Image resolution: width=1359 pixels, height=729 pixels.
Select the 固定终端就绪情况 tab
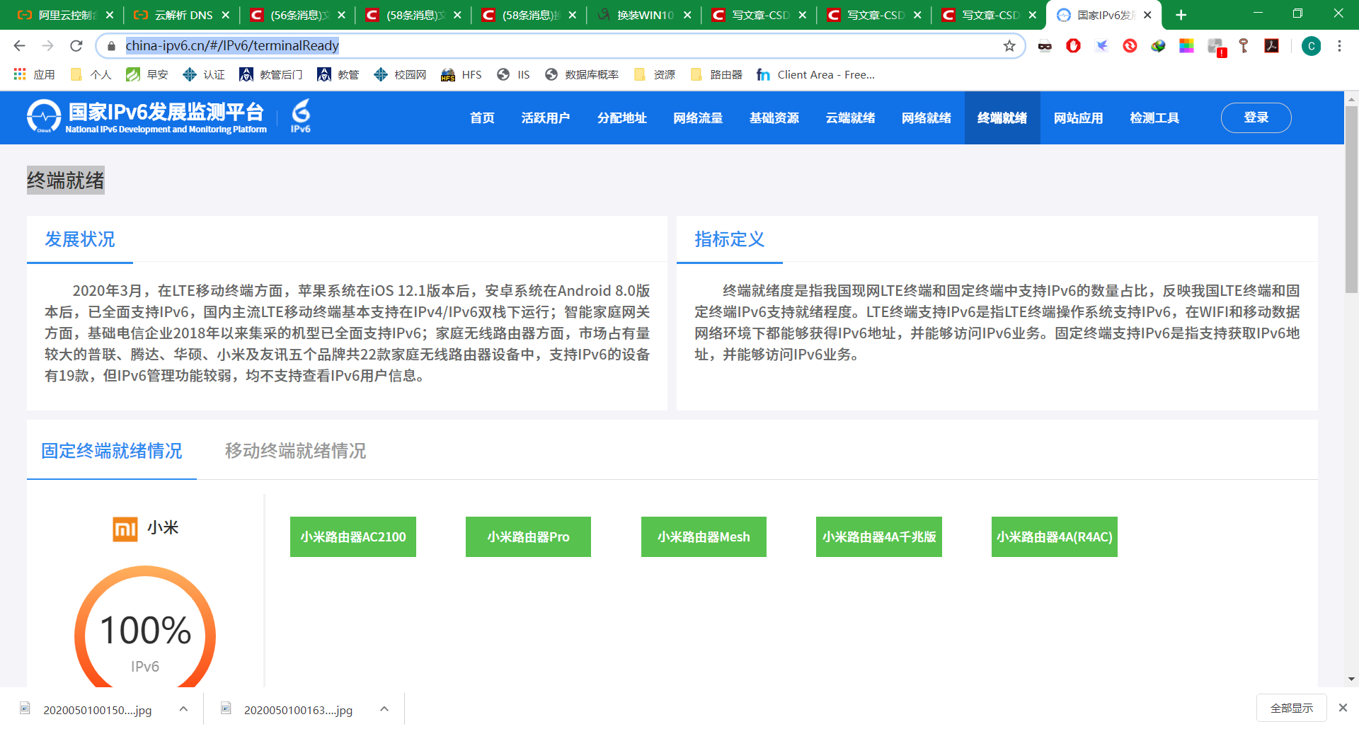112,451
